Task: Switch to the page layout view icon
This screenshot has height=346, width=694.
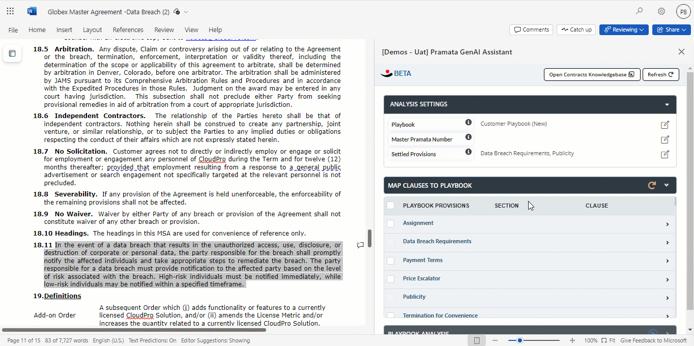Action: [x=477, y=340]
